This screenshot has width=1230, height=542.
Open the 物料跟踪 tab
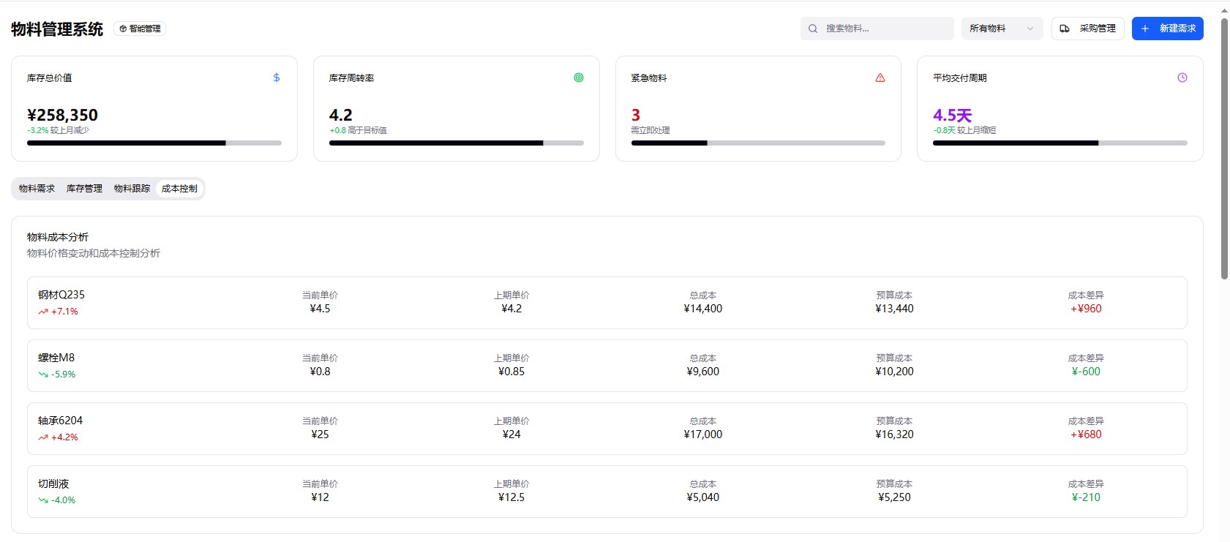coord(132,189)
